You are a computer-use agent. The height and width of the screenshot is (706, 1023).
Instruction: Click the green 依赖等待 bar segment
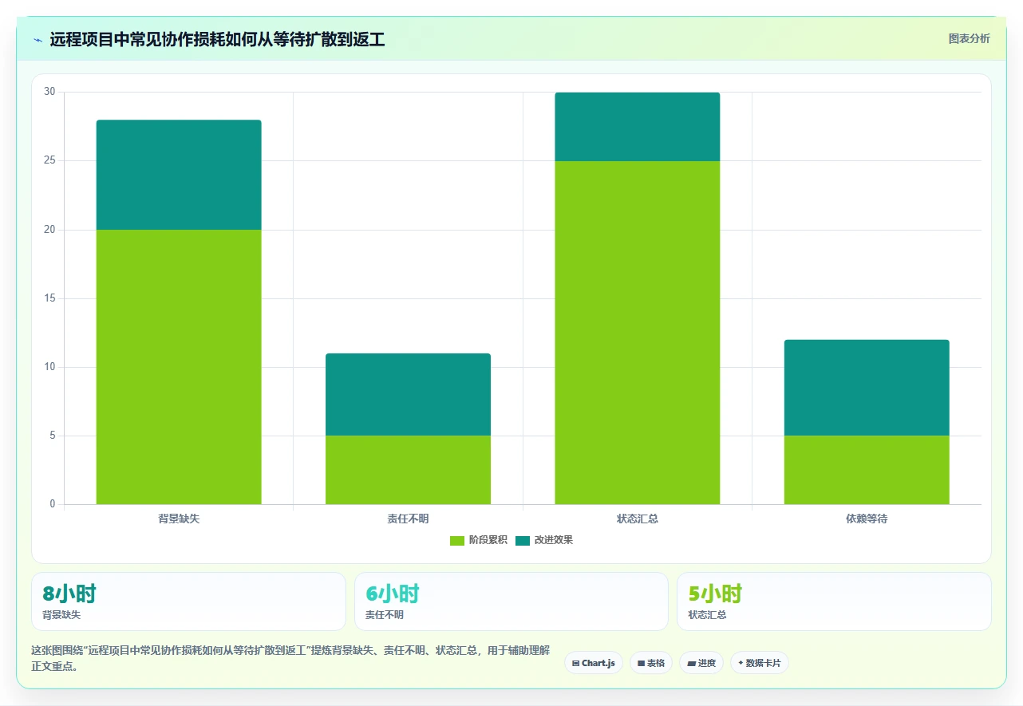click(867, 470)
